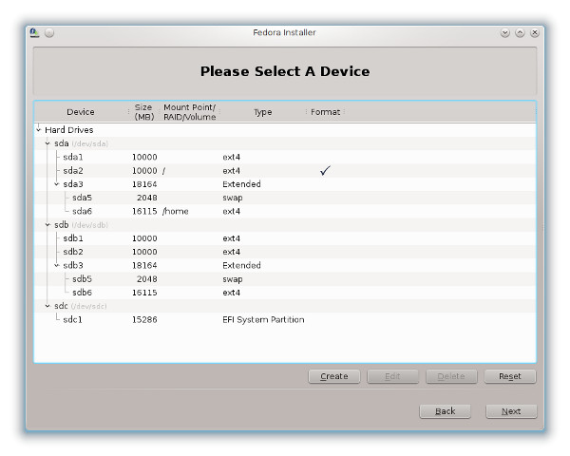Click the Fedora Installer window menu icon
Viewport: 570px width, 456px height.
click(33, 32)
